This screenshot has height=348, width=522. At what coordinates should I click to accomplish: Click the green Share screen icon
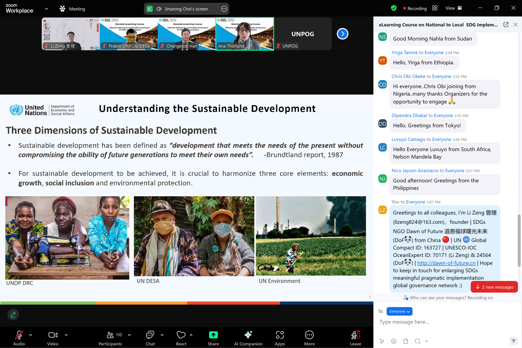click(213, 335)
